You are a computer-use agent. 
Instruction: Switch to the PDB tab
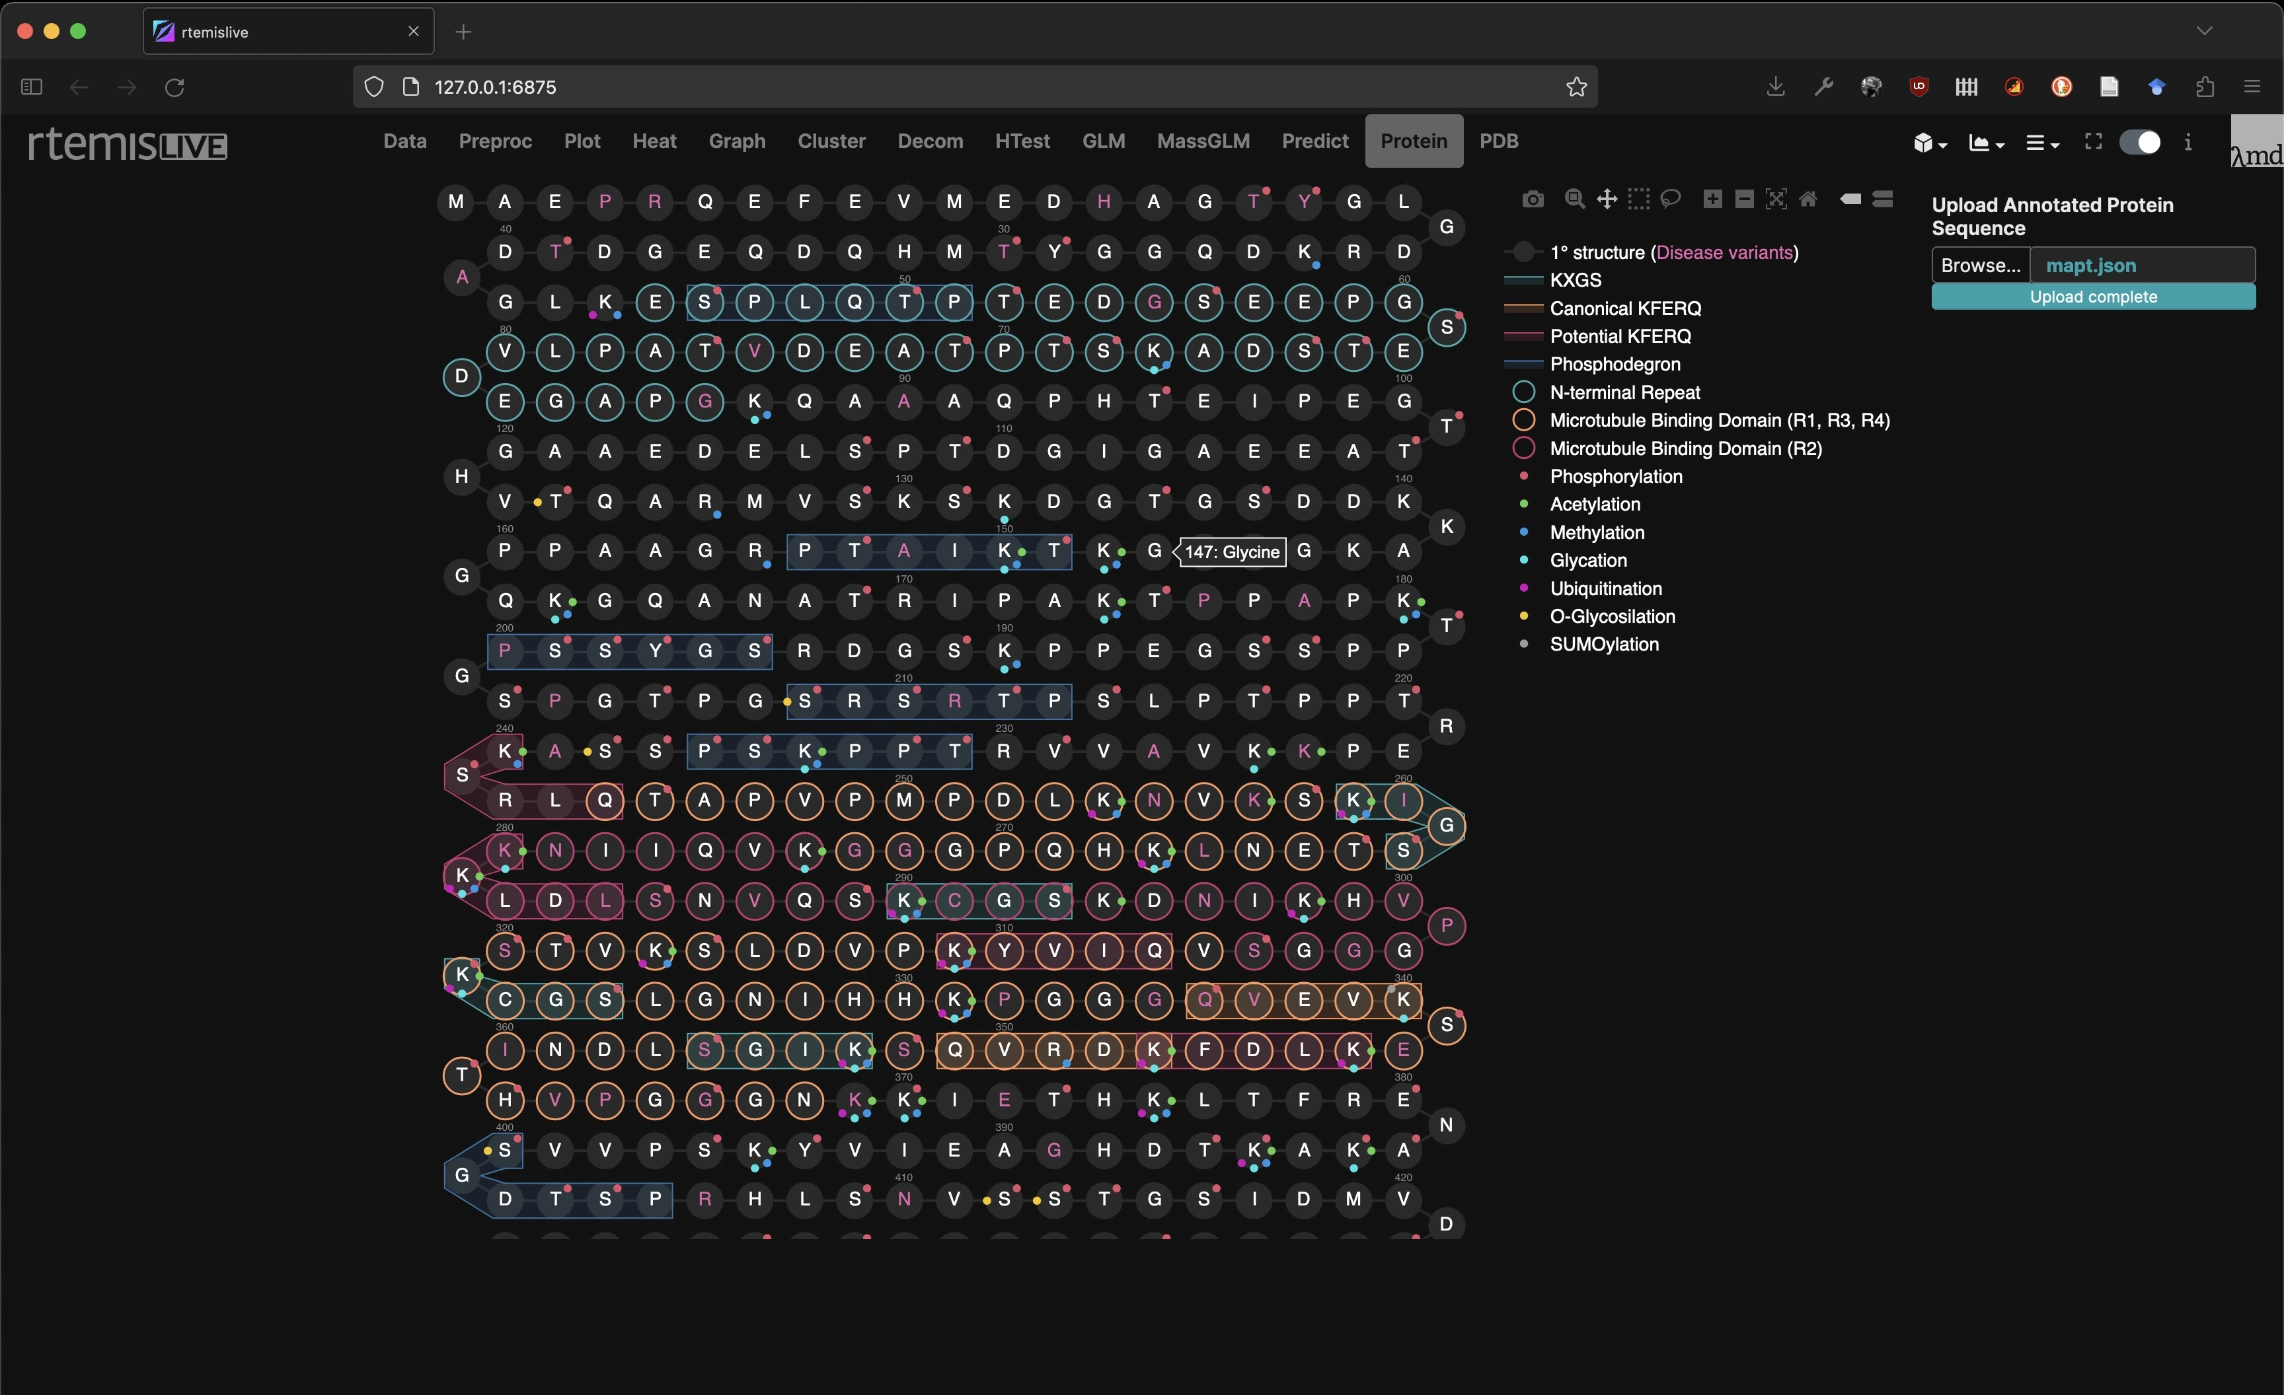coord(1499,141)
